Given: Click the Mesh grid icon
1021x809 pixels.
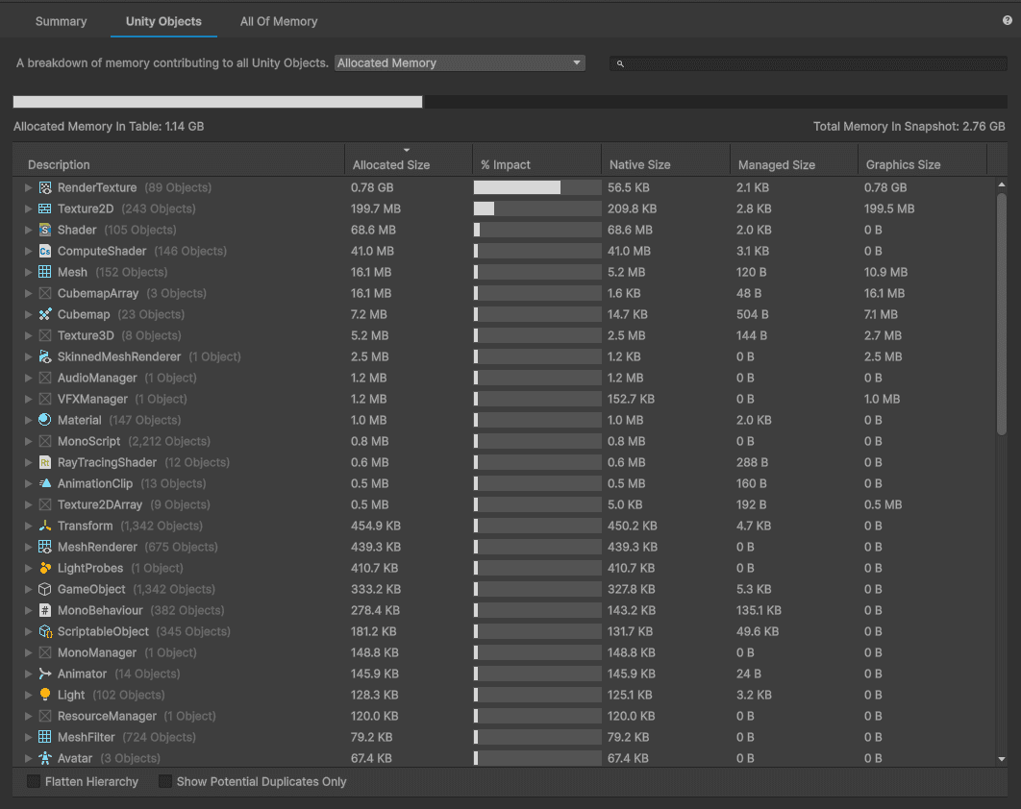Looking at the screenshot, I should (45, 272).
